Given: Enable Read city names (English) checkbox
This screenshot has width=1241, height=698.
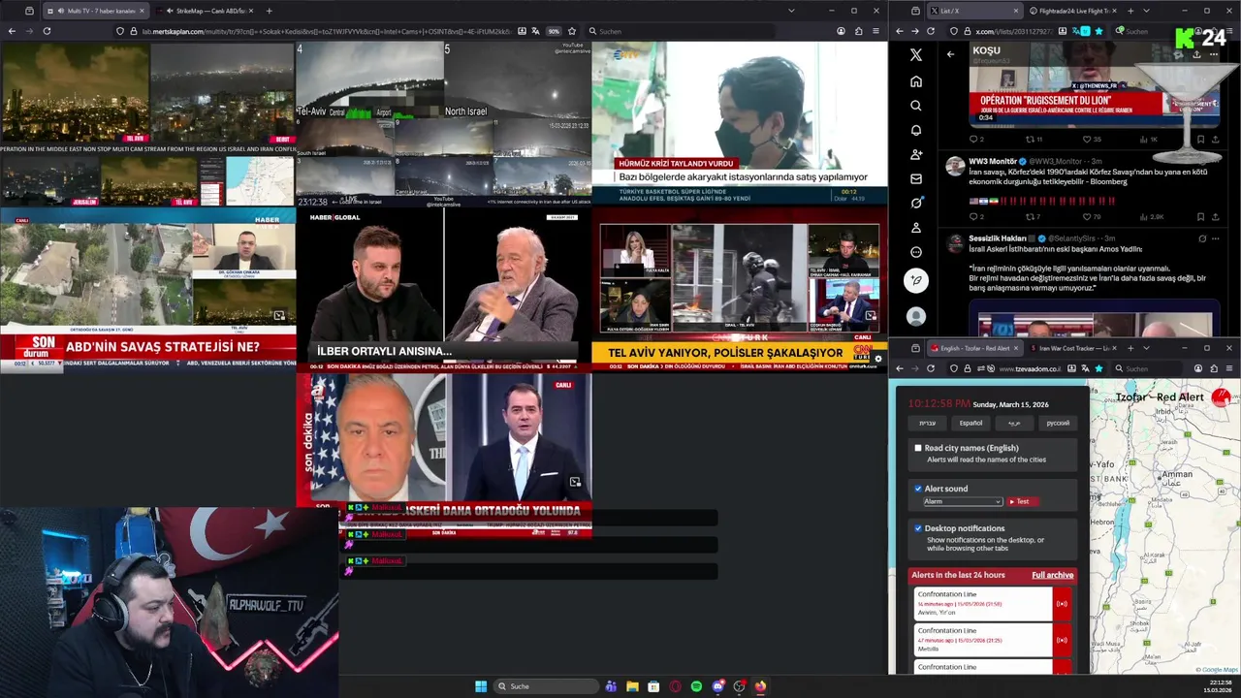Looking at the screenshot, I should pos(918,448).
